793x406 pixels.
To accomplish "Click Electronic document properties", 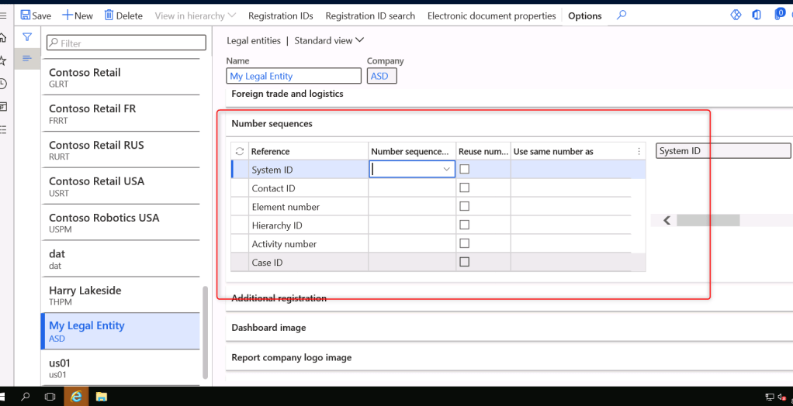I will tap(491, 15).
